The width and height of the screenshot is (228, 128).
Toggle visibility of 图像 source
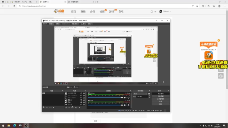[x=81, y=102]
